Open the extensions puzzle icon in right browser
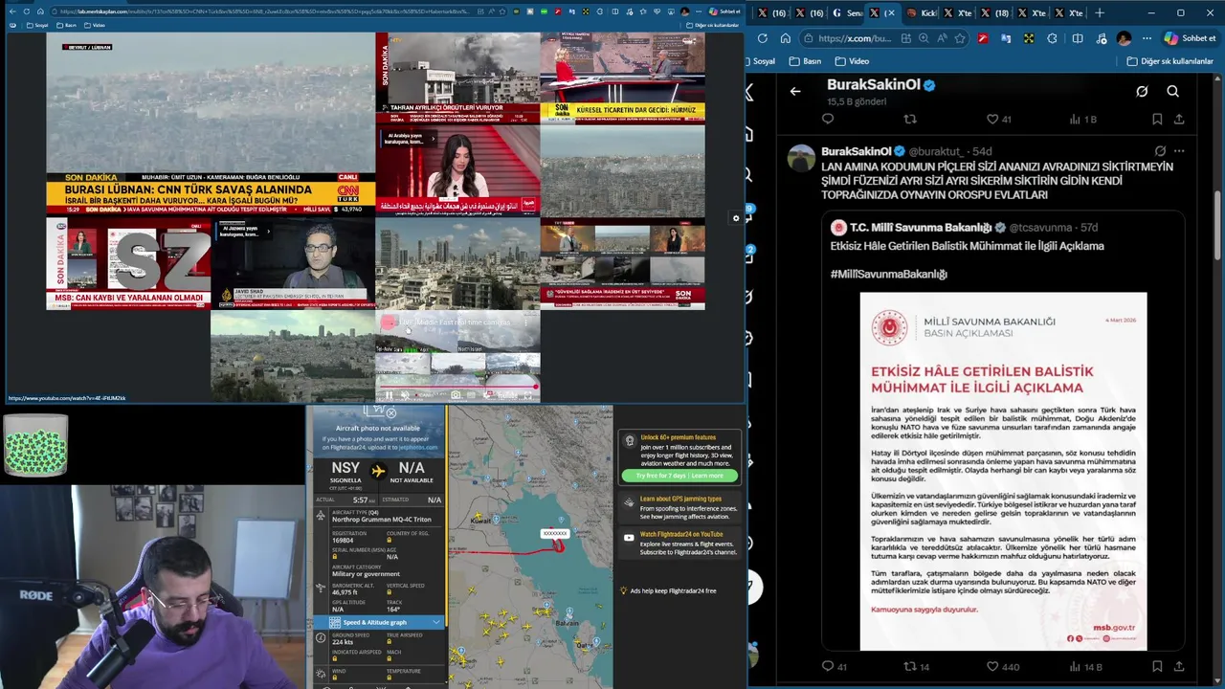Viewport: 1225px width, 689px height. tap(1052, 38)
